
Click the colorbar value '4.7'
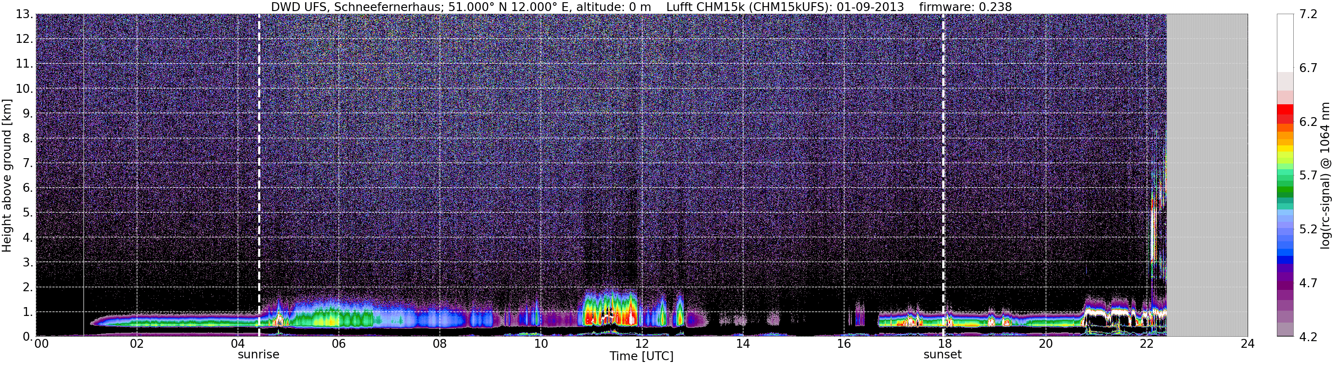[x=1308, y=283]
